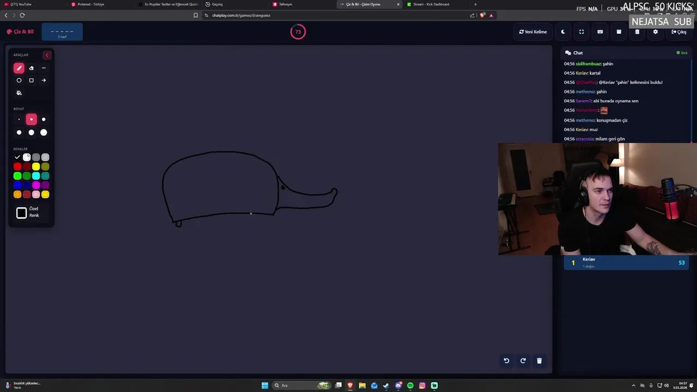Pick the bright blue color swatch
The width and height of the screenshot is (697, 392).
click(x=17, y=185)
